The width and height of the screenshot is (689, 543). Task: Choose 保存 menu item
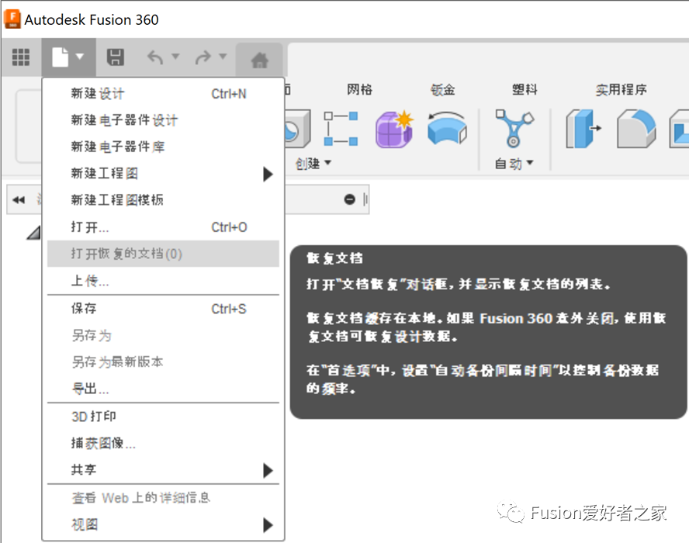(x=163, y=309)
